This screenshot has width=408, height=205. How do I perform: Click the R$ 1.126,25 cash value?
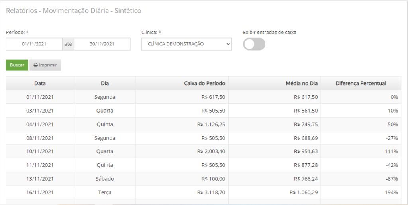click(211, 125)
